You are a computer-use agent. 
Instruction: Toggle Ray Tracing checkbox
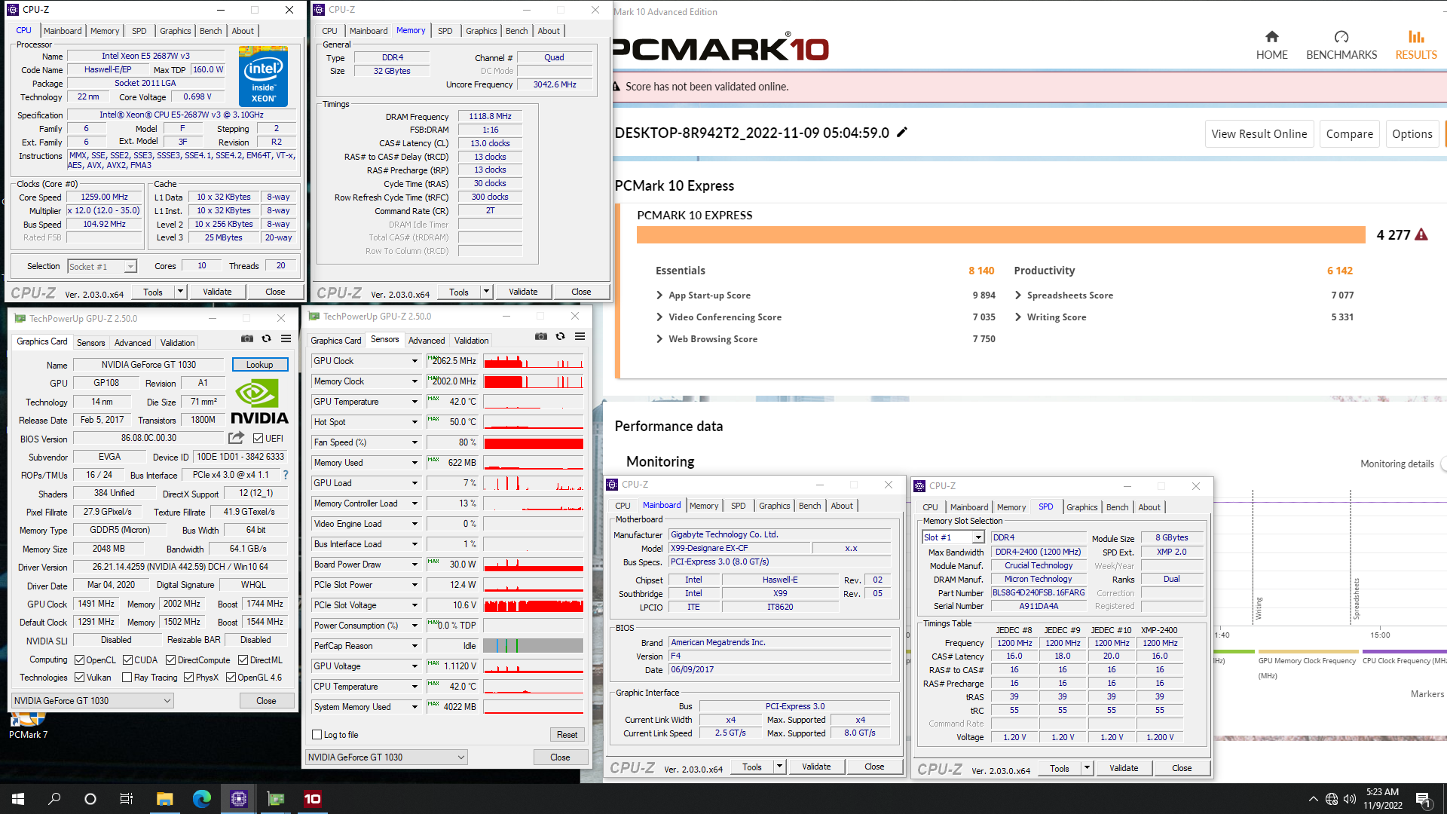point(127,678)
